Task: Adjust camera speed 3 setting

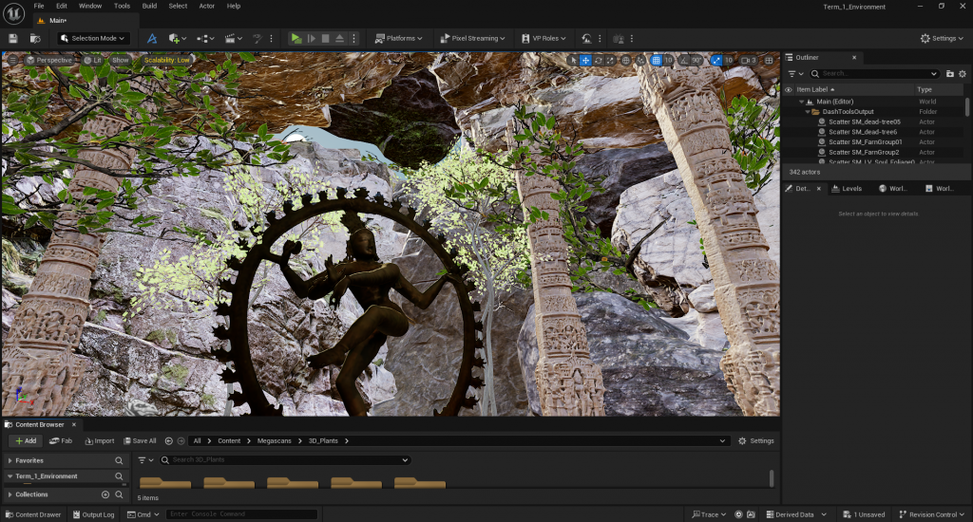Action: (x=749, y=60)
